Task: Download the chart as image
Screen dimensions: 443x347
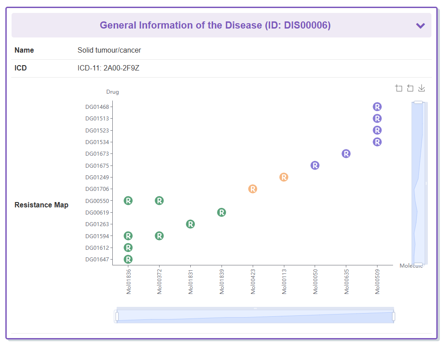Action: point(422,88)
